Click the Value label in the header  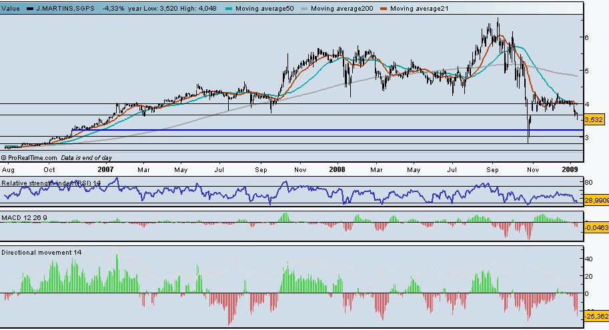(11, 8)
